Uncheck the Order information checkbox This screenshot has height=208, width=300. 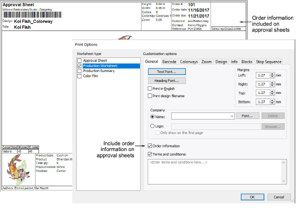point(150,146)
